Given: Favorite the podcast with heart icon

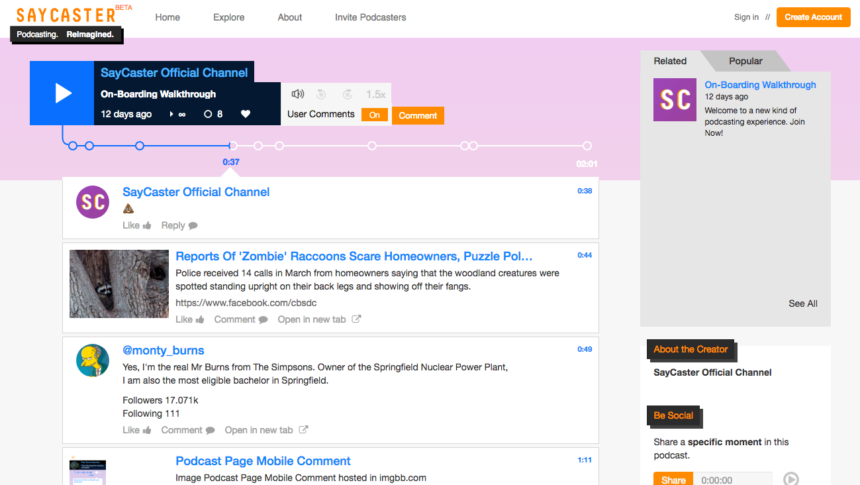Looking at the screenshot, I should [246, 114].
